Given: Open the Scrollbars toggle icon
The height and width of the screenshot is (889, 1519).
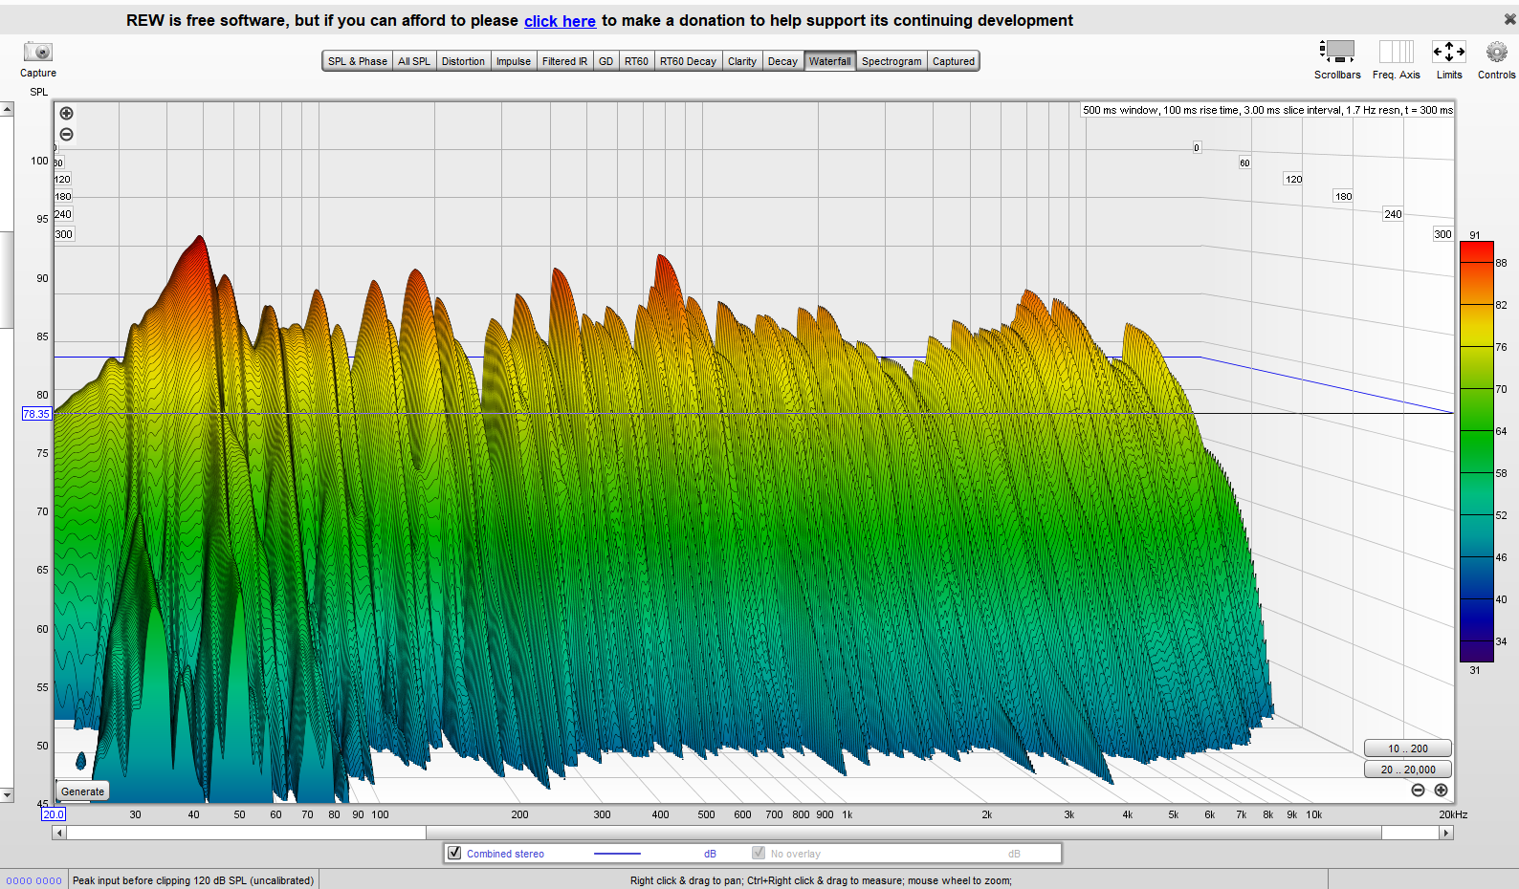Looking at the screenshot, I should pyautogui.click(x=1337, y=52).
